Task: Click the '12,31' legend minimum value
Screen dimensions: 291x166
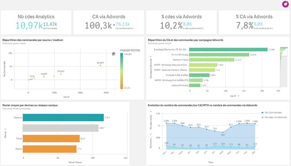Action: pyautogui.click(x=127, y=88)
